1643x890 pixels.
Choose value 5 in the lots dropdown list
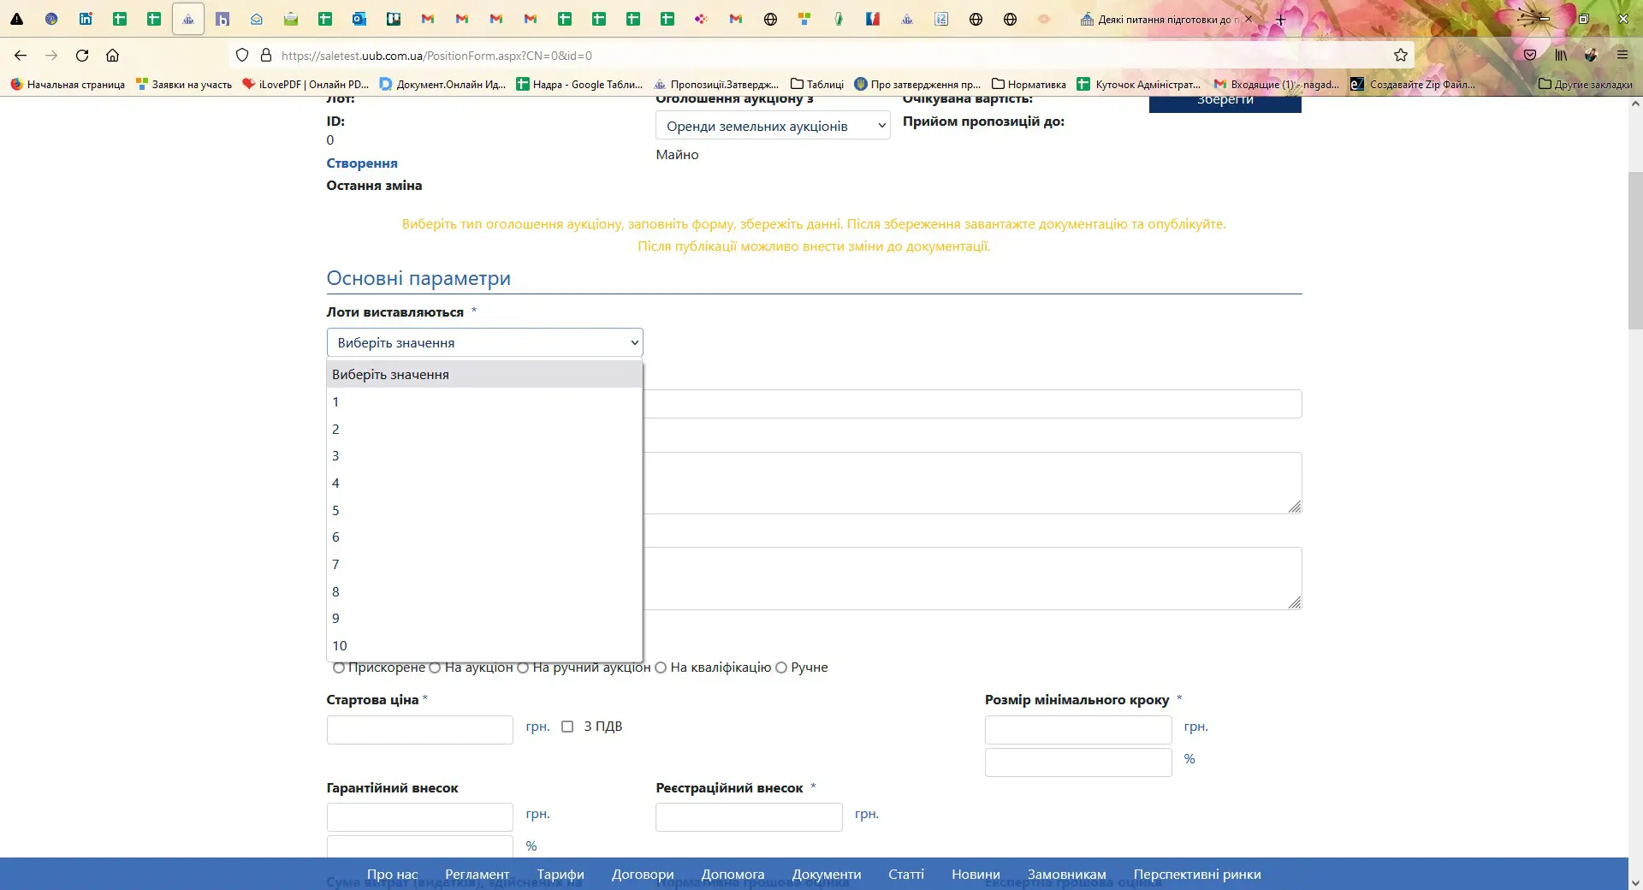(x=335, y=511)
